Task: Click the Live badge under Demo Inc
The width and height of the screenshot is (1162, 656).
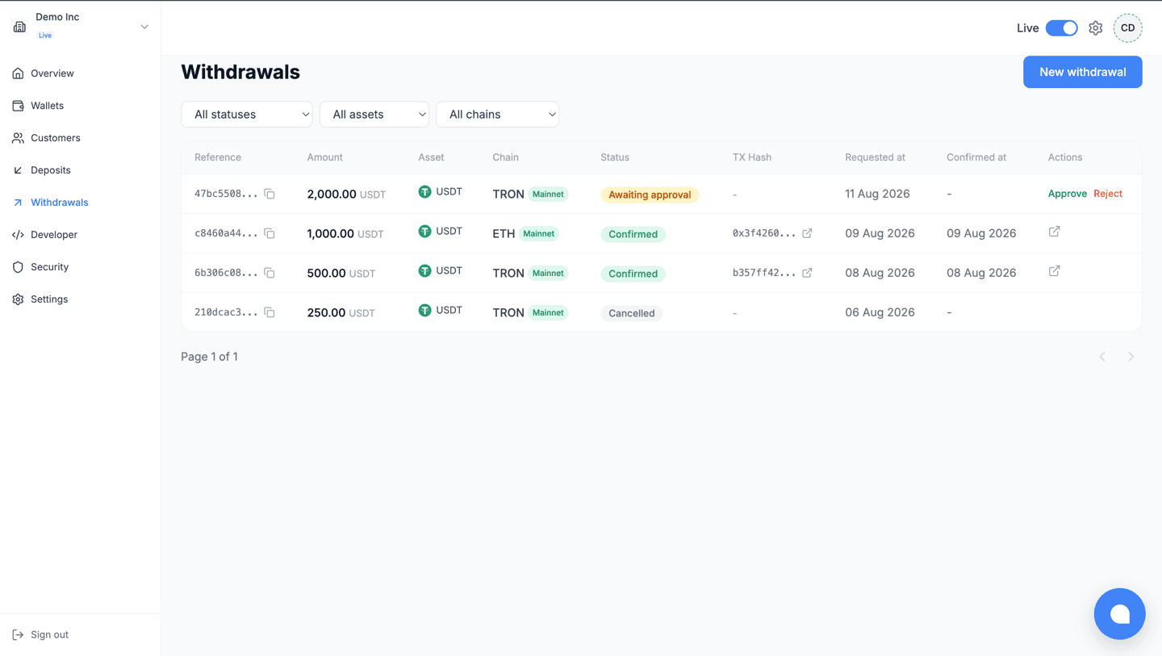Action: [45, 36]
